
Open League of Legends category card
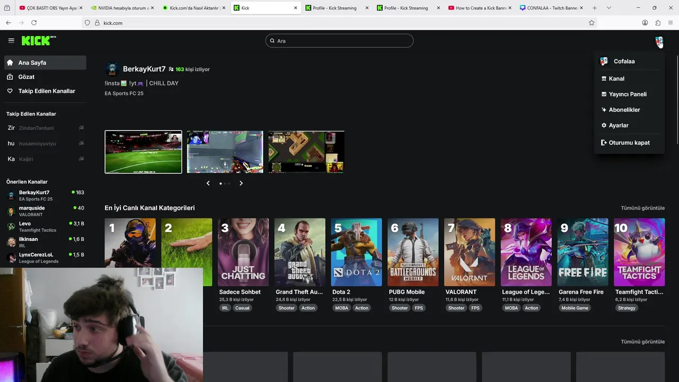(526, 252)
